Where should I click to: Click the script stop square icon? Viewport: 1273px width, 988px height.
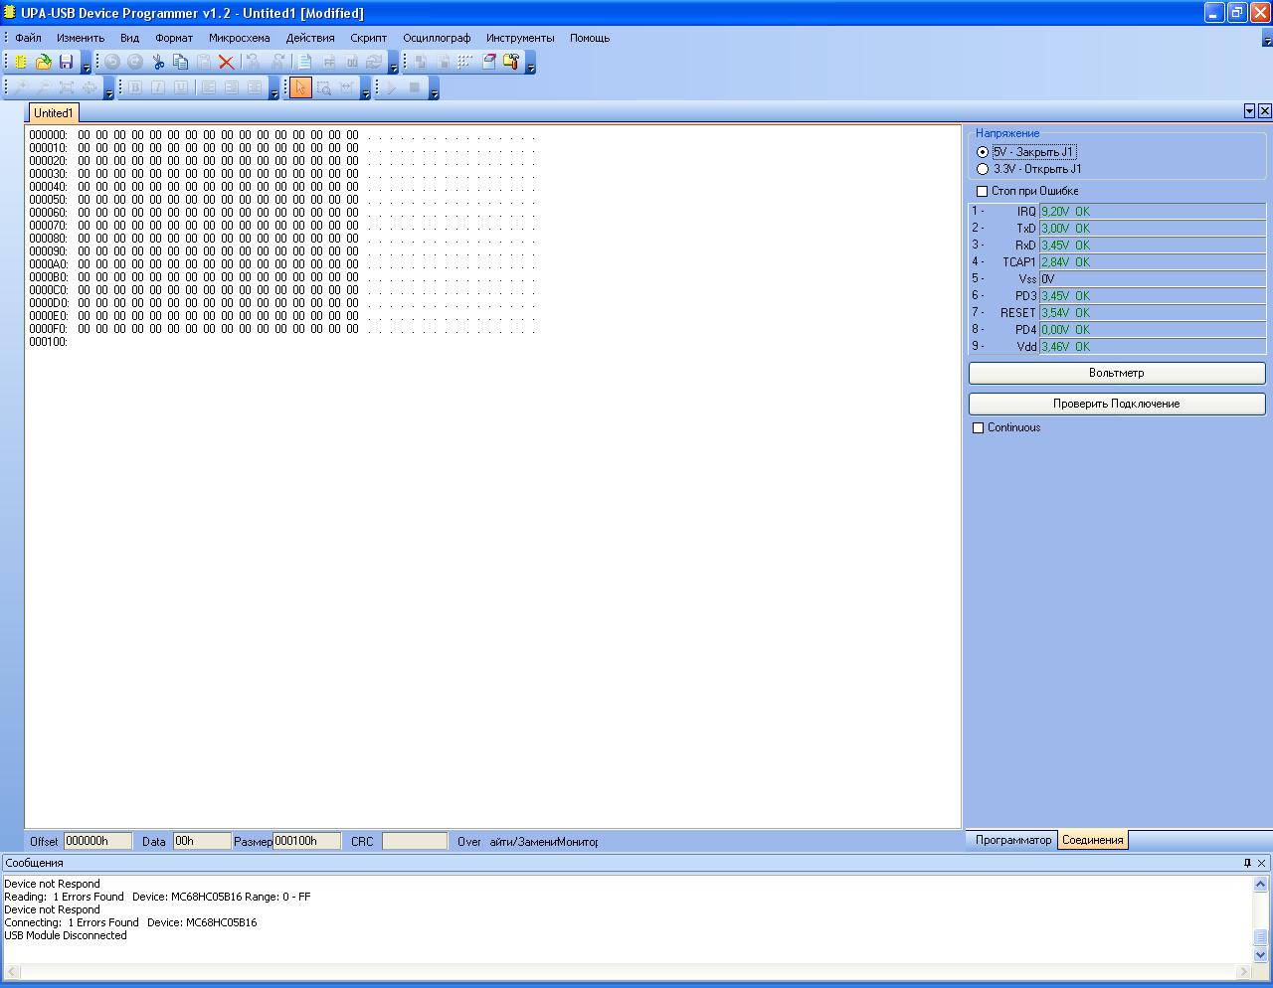[x=415, y=87]
